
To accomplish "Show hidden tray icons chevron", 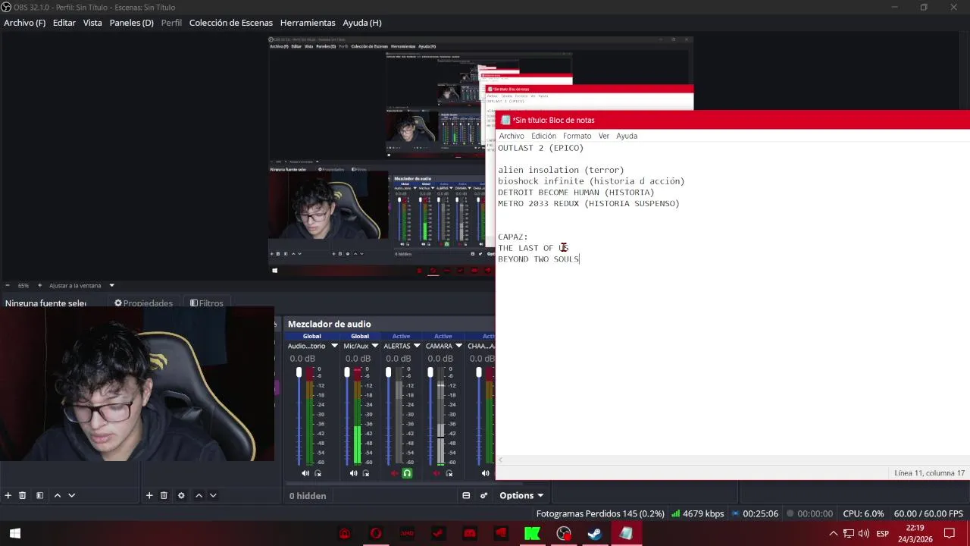I will (834, 533).
